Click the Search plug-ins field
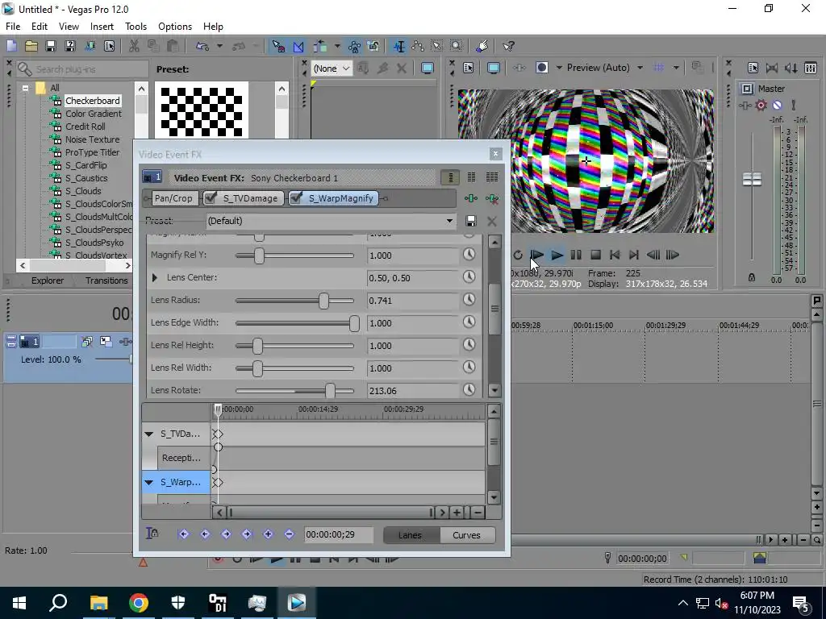Viewport: 826px width, 619px height. [83, 69]
